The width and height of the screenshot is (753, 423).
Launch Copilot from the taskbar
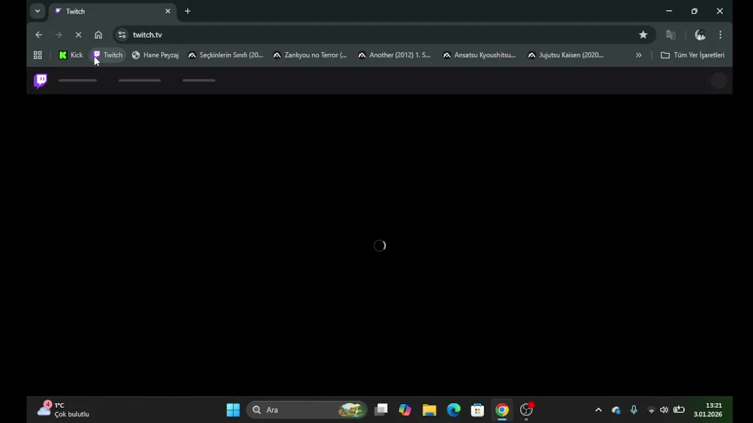point(405,410)
